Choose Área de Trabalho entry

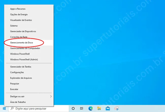pos(29,102)
